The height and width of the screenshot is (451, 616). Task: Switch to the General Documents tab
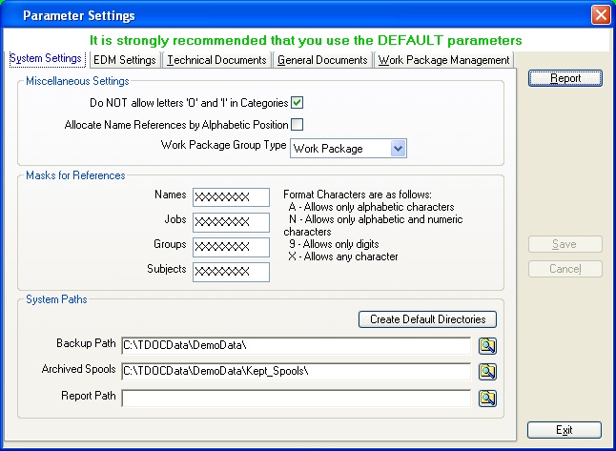point(322,60)
